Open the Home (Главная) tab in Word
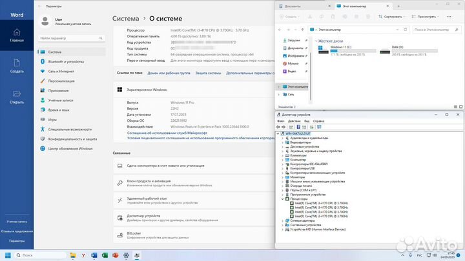465x261 pixels. (x=17, y=35)
